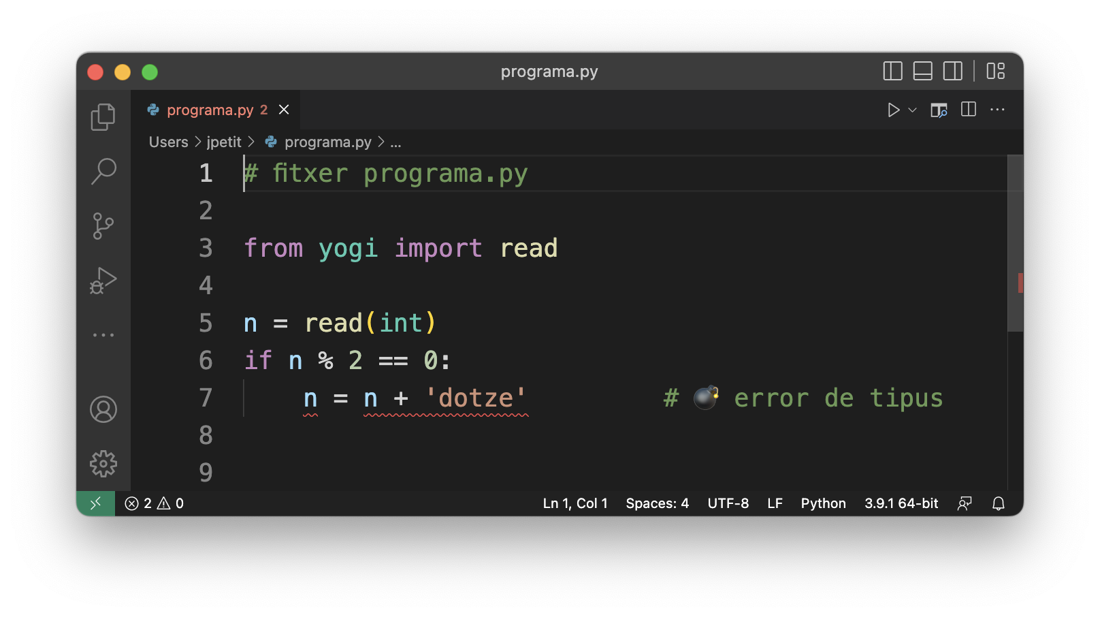1100x617 pixels.
Task: Open the Explorer view in activity bar
Action: pos(103,117)
